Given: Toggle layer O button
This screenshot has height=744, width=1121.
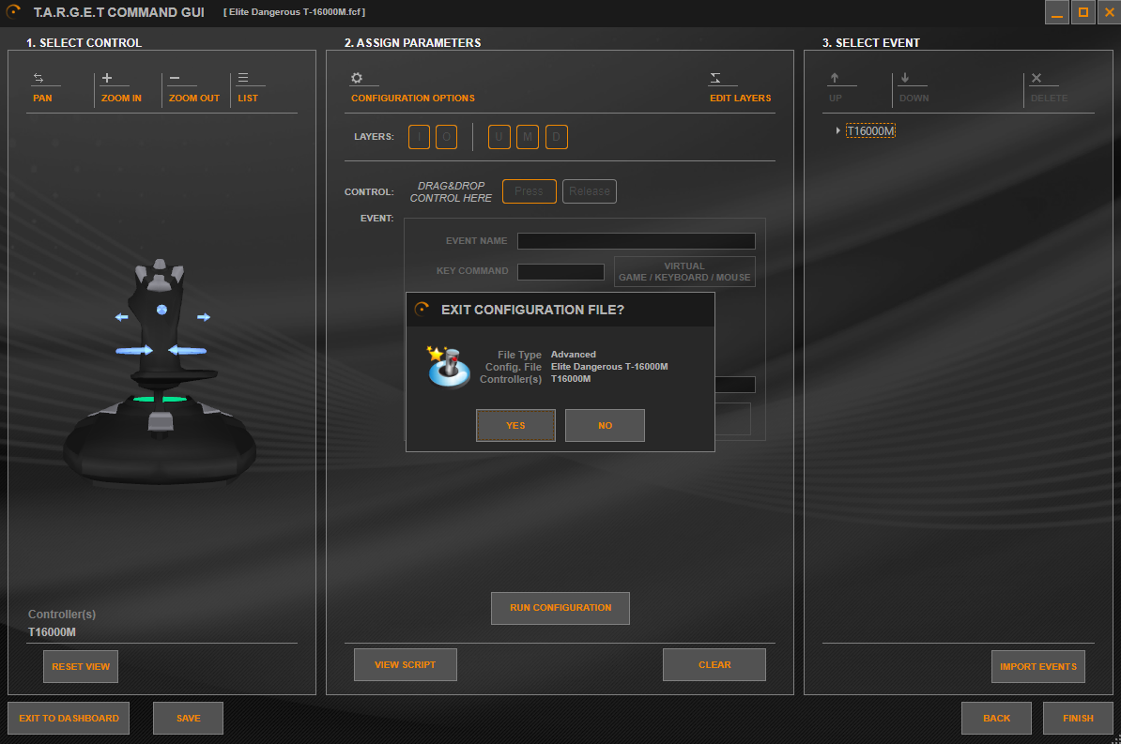Looking at the screenshot, I should pyautogui.click(x=446, y=136).
